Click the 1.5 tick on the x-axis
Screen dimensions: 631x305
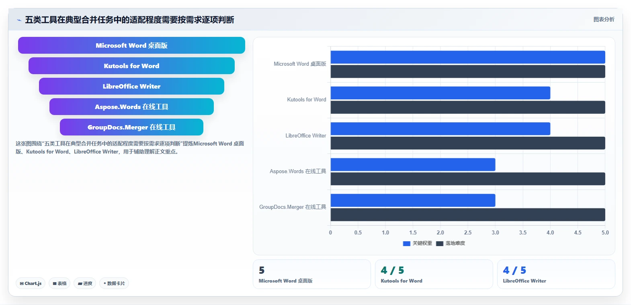click(413, 232)
